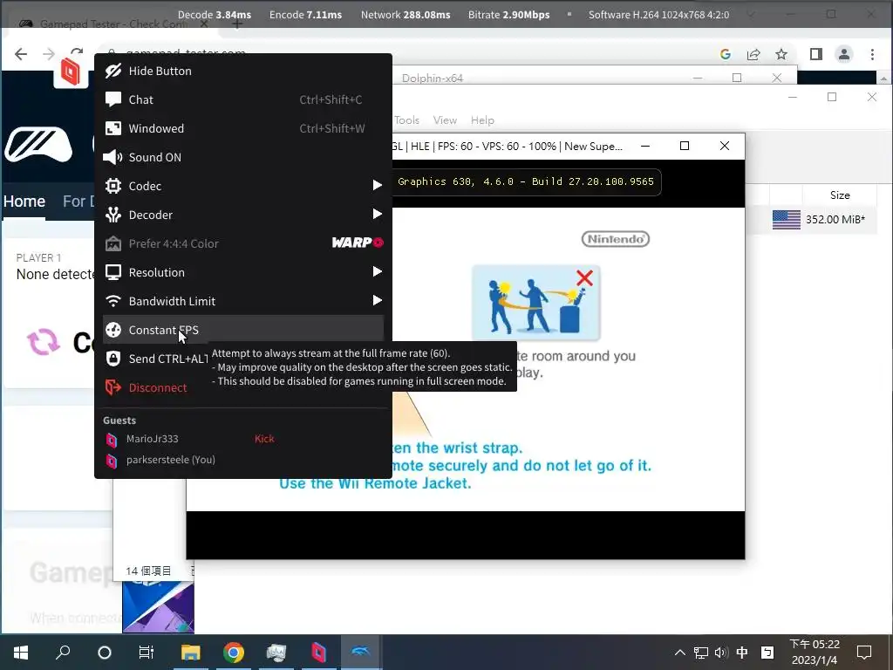The width and height of the screenshot is (893, 670).
Task: Click the US flag region icon
Action: click(x=787, y=220)
